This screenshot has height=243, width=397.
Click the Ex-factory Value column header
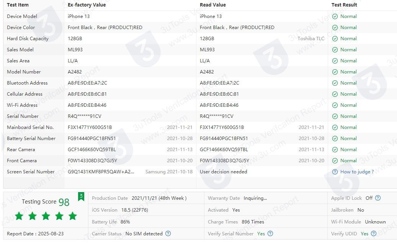point(87,5)
